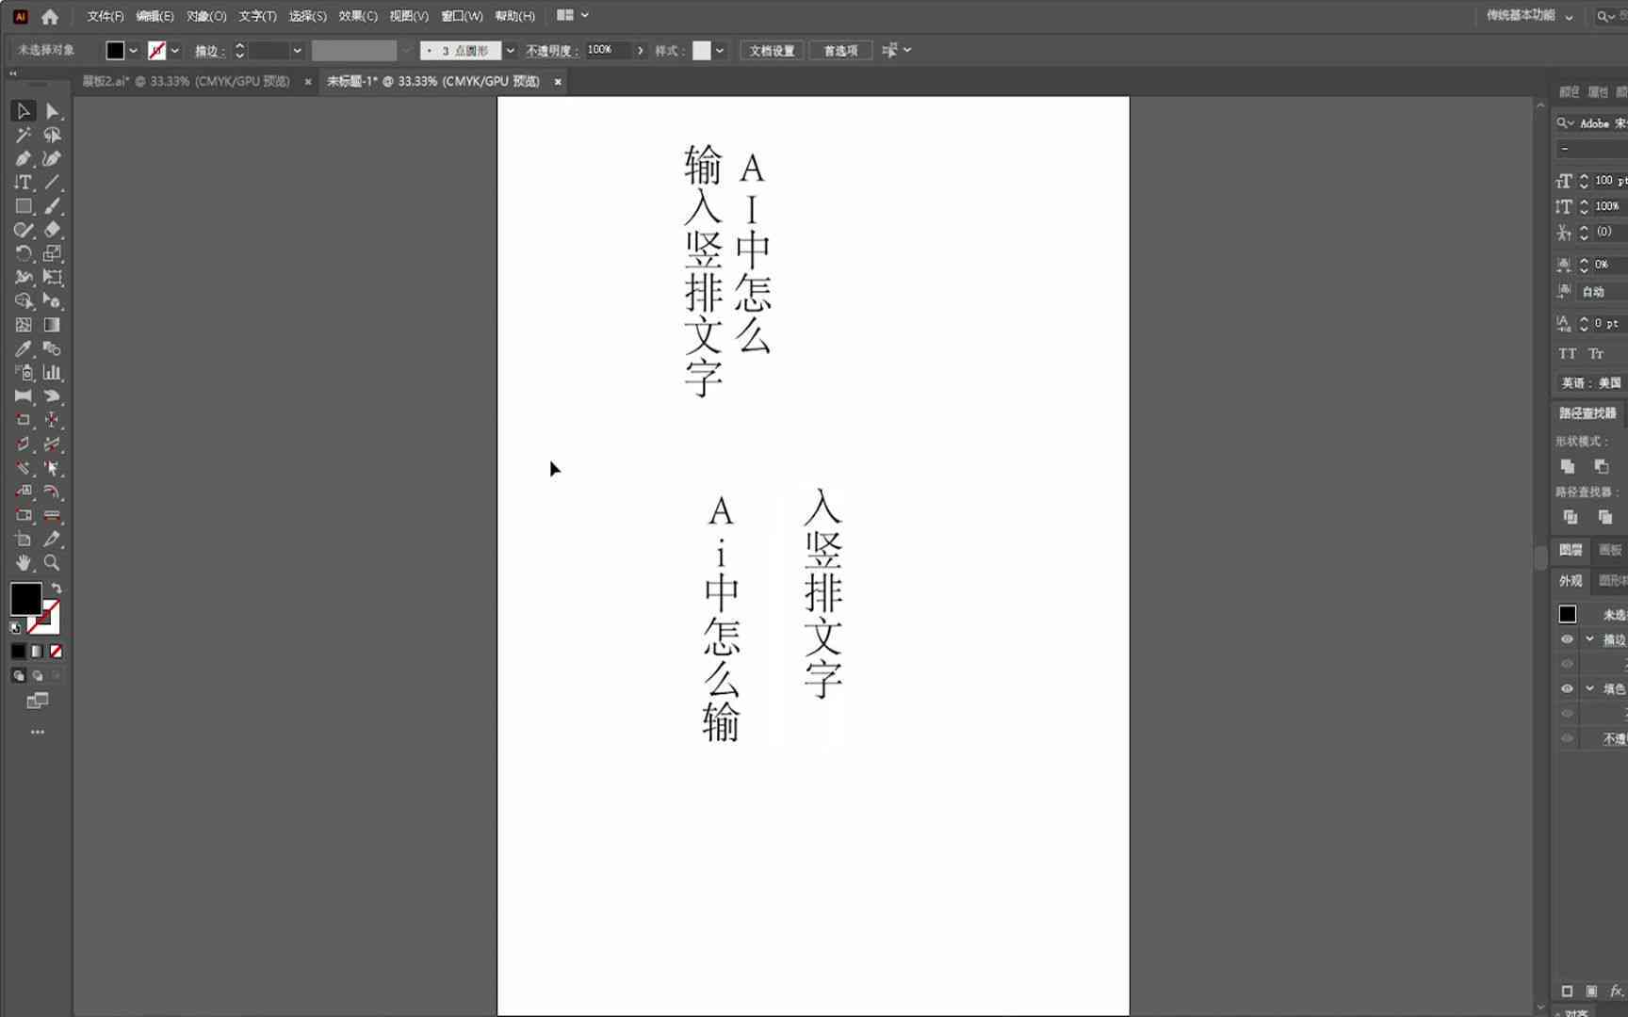This screenshot has width=1628, height=1017.
Task: Enable Draw Normal mode
Action: point(18,675)
